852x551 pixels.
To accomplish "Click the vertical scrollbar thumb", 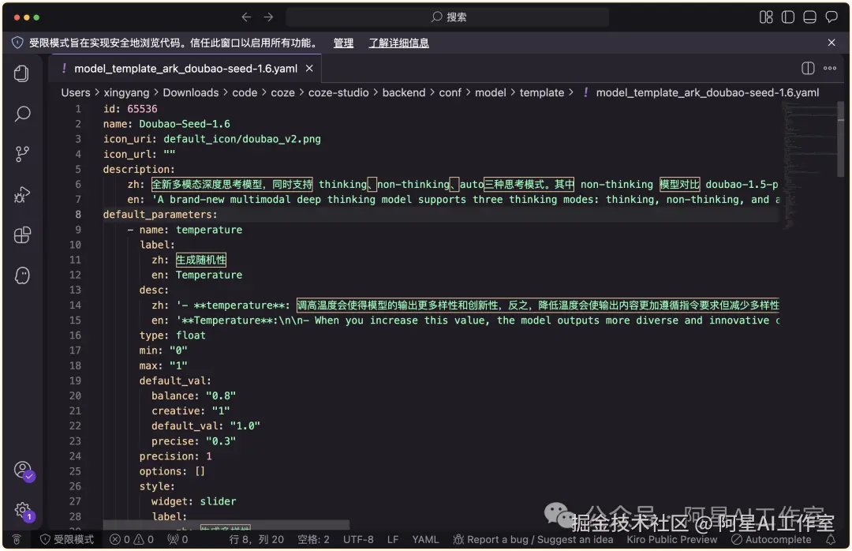I will pyautogui.click(x=841, y=138).
